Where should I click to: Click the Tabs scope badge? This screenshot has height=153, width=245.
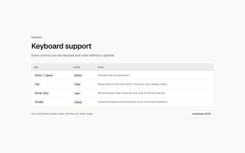(x=77, y=93)
